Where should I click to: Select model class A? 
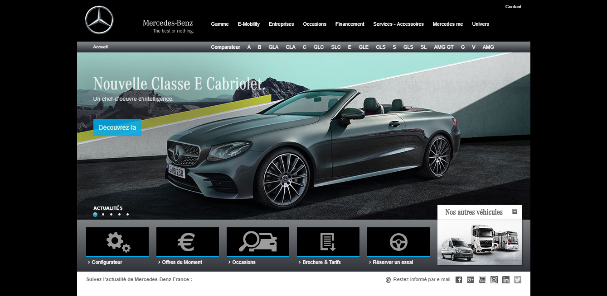249,47
